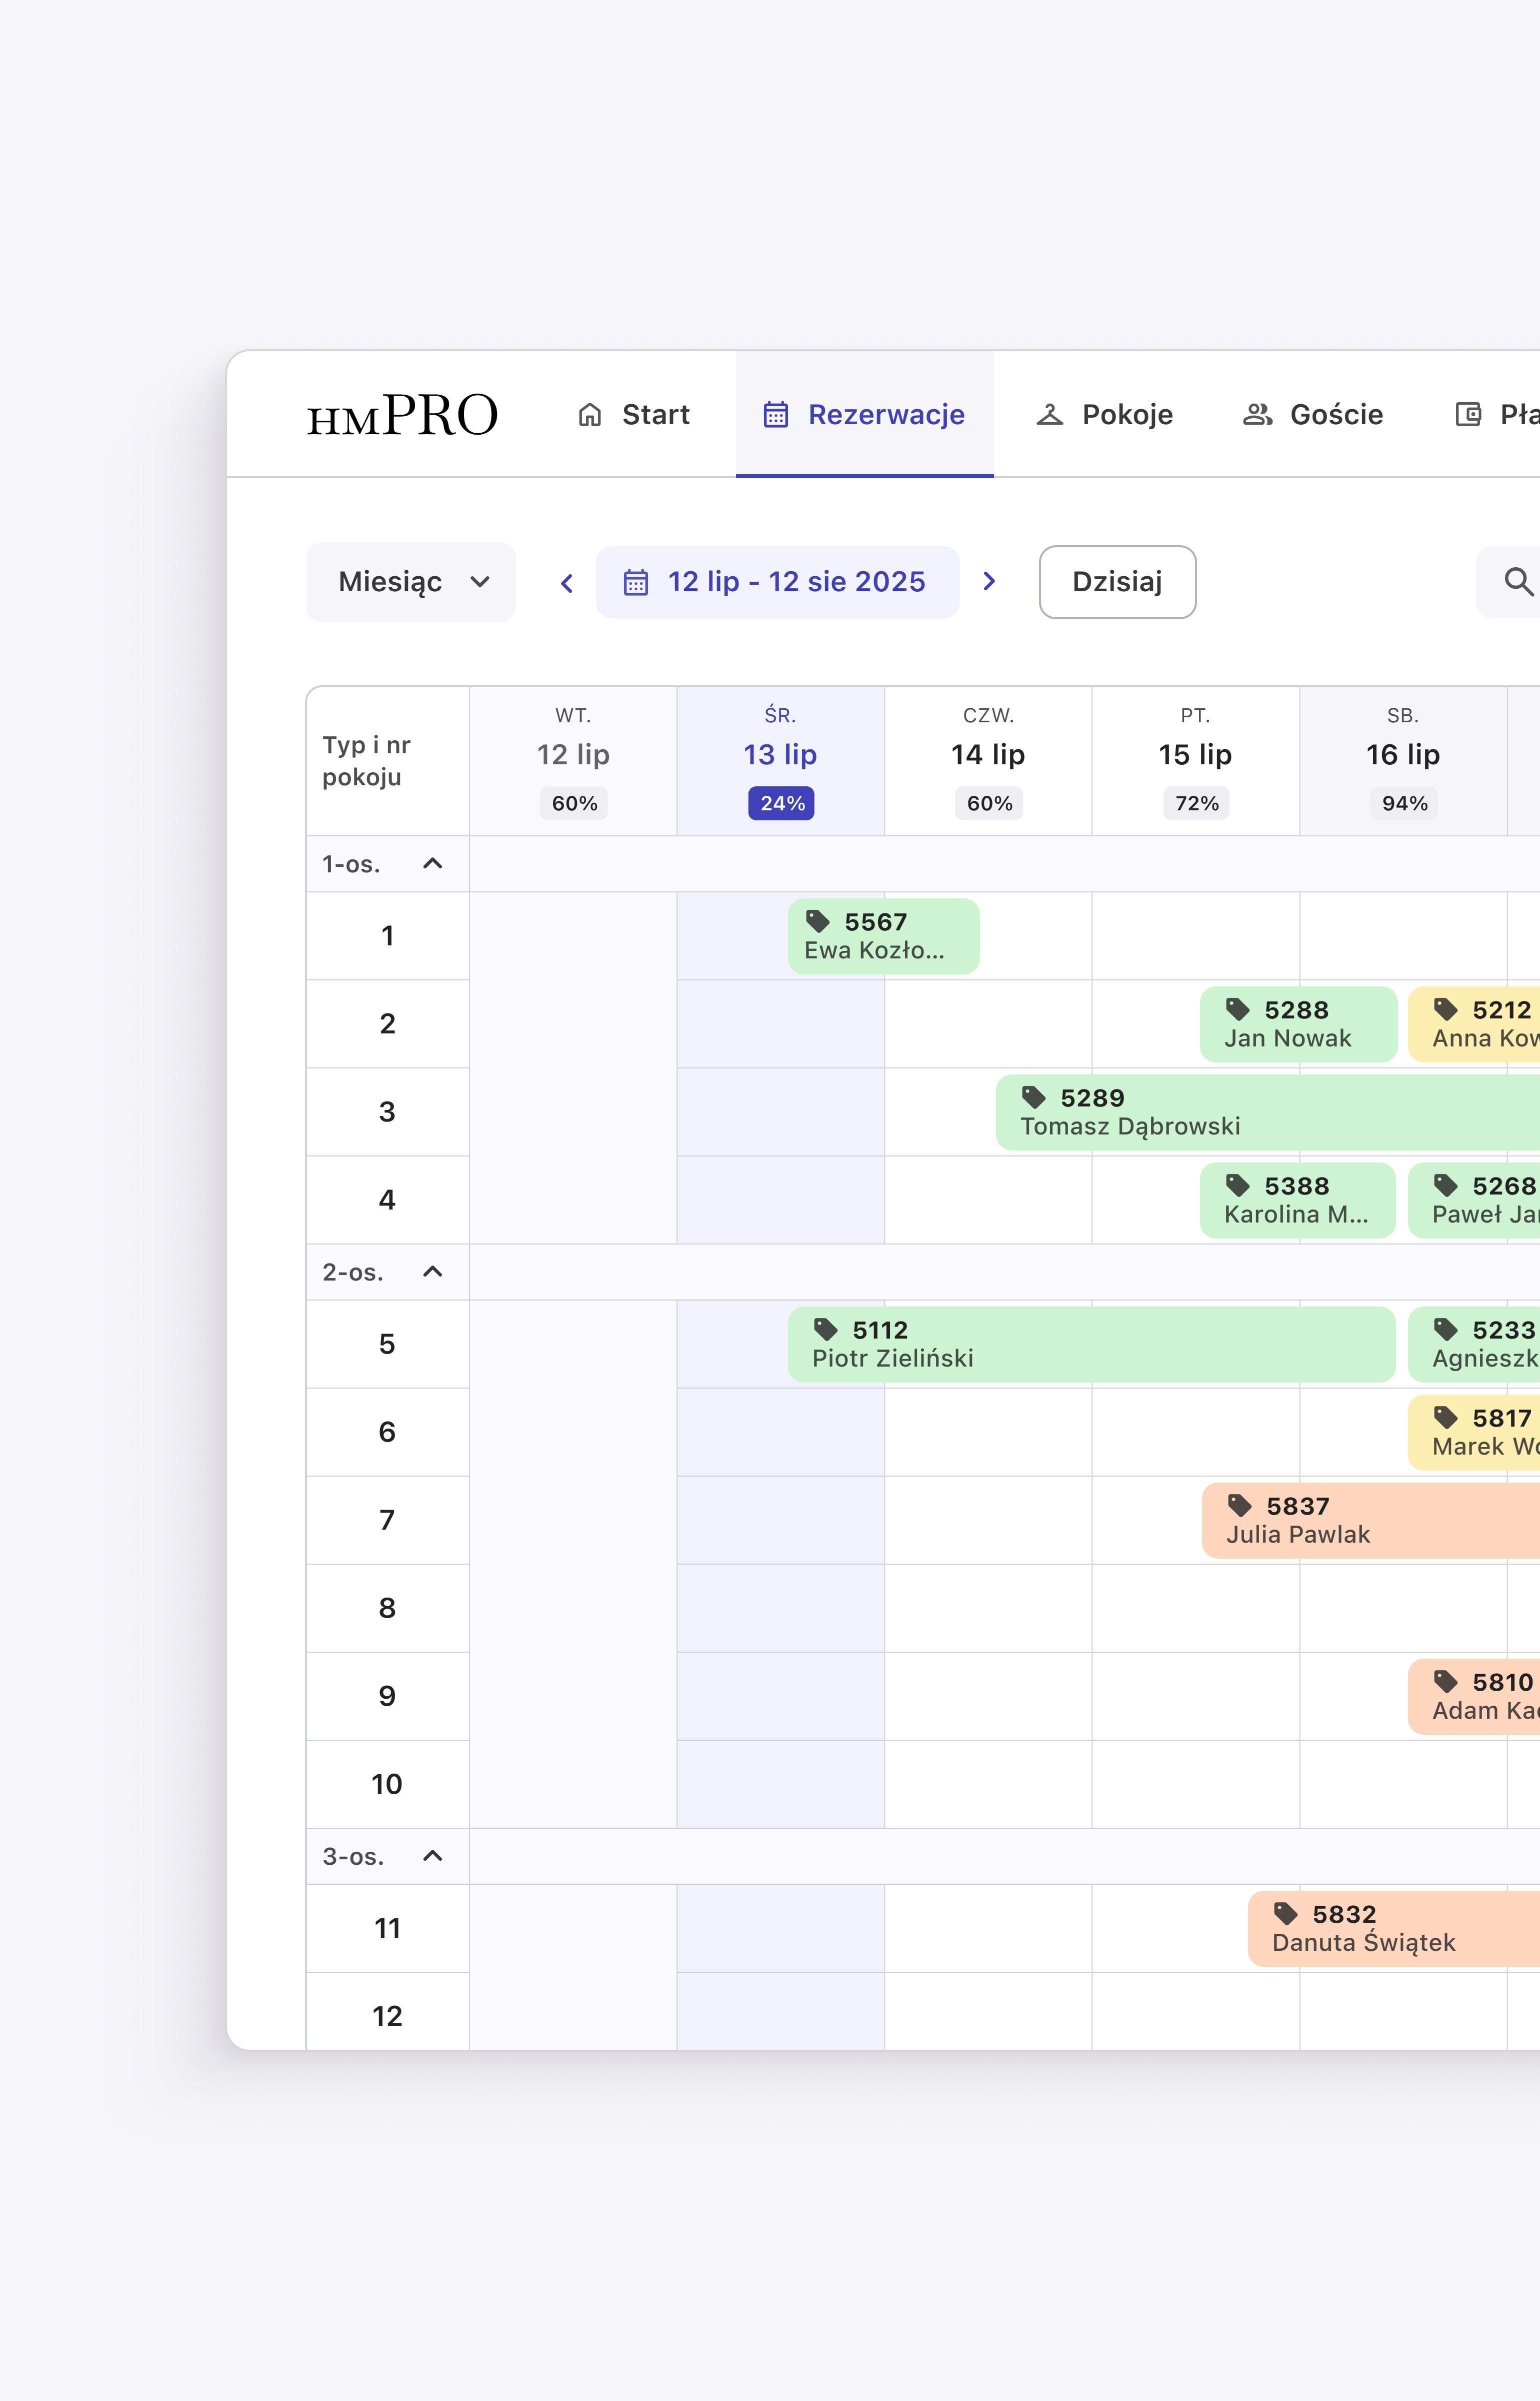Click tag icon on reservation 5832
The width and height of the screenshot is (1540, 2401).
[x=1286, y=1914]
